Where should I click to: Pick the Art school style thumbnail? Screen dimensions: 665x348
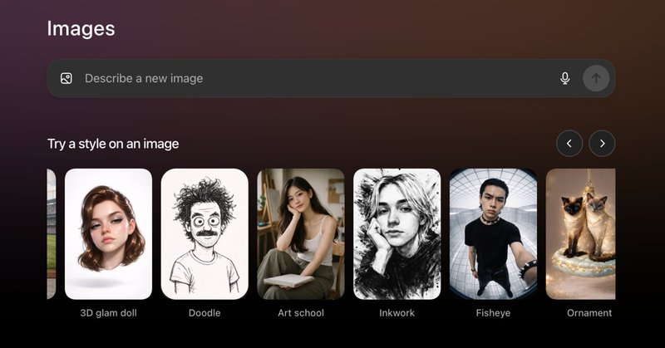pos(301,234)
